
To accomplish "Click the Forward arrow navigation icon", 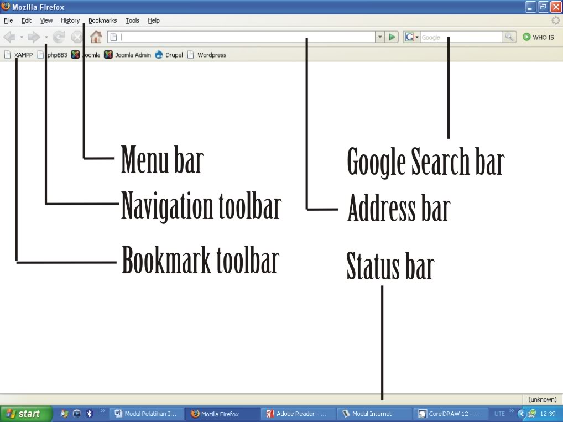I will [x=34, y=37].
